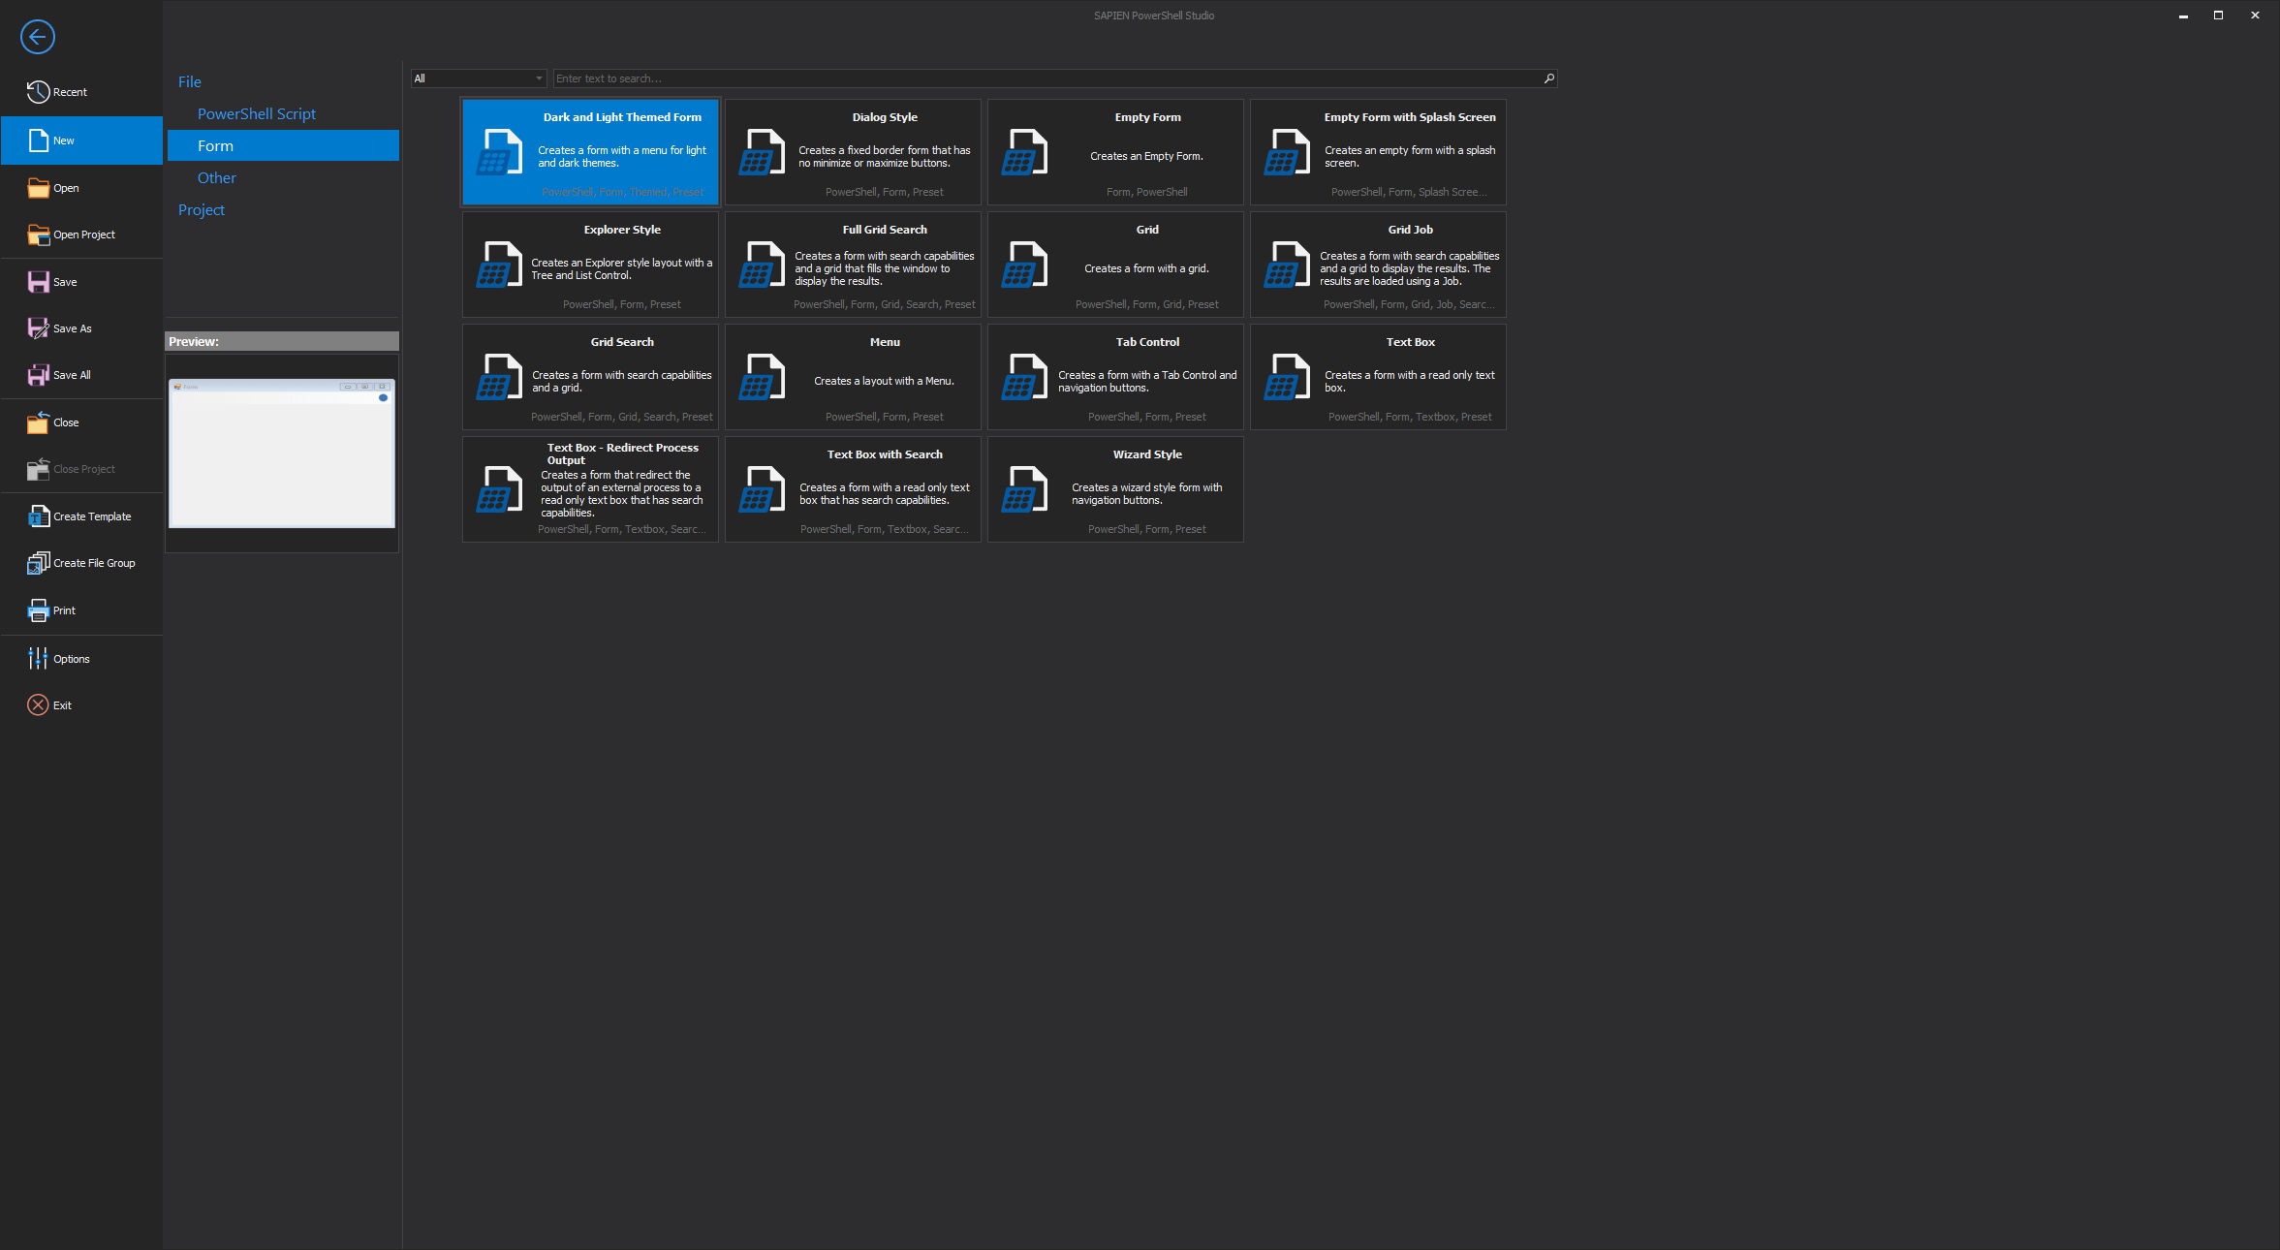Click the Exit icon
Image resolution: width=2280 pixels, height=1250 pixels.
tap(38, 705)
